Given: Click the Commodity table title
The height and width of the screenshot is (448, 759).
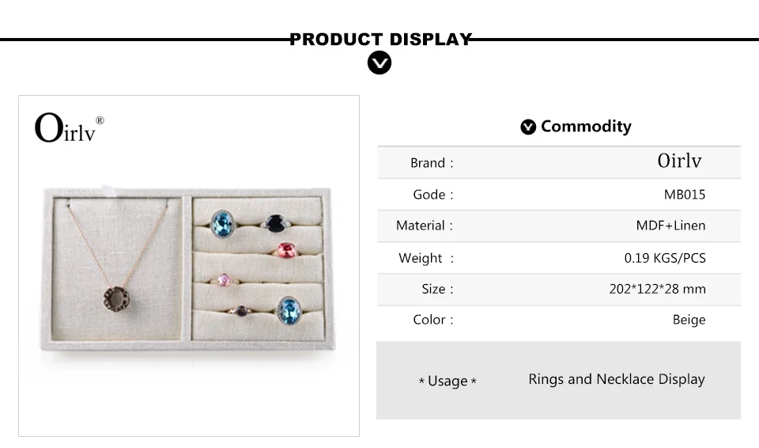Looking at the screenshot, I should click(x=586, y=127).
